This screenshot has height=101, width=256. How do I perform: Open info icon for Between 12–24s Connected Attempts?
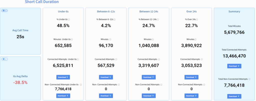click(x=159, y=59)
